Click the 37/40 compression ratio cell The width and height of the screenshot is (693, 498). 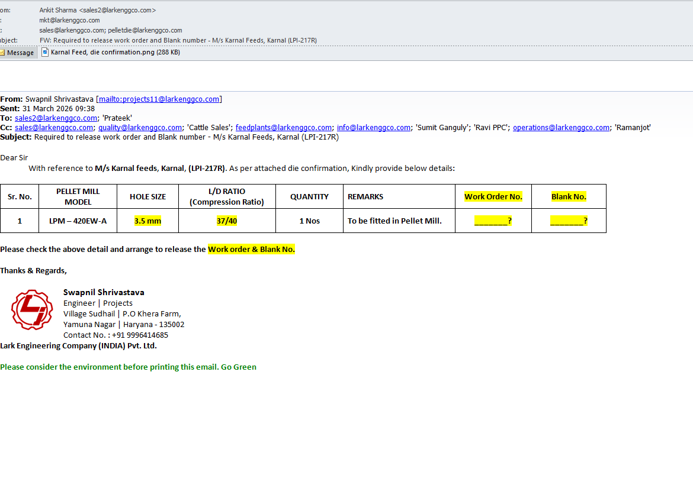226,221
